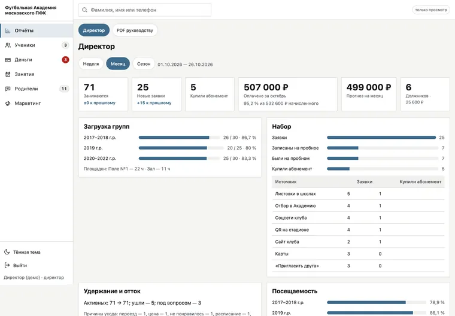Click the Купили абонемент funnel bar
This screenshot has width=455, height=316.
(x=383, y=169)
